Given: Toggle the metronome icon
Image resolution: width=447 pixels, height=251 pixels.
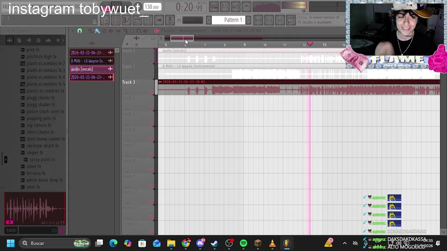Looking at the screenshot, I should click(x=246, y=7).
